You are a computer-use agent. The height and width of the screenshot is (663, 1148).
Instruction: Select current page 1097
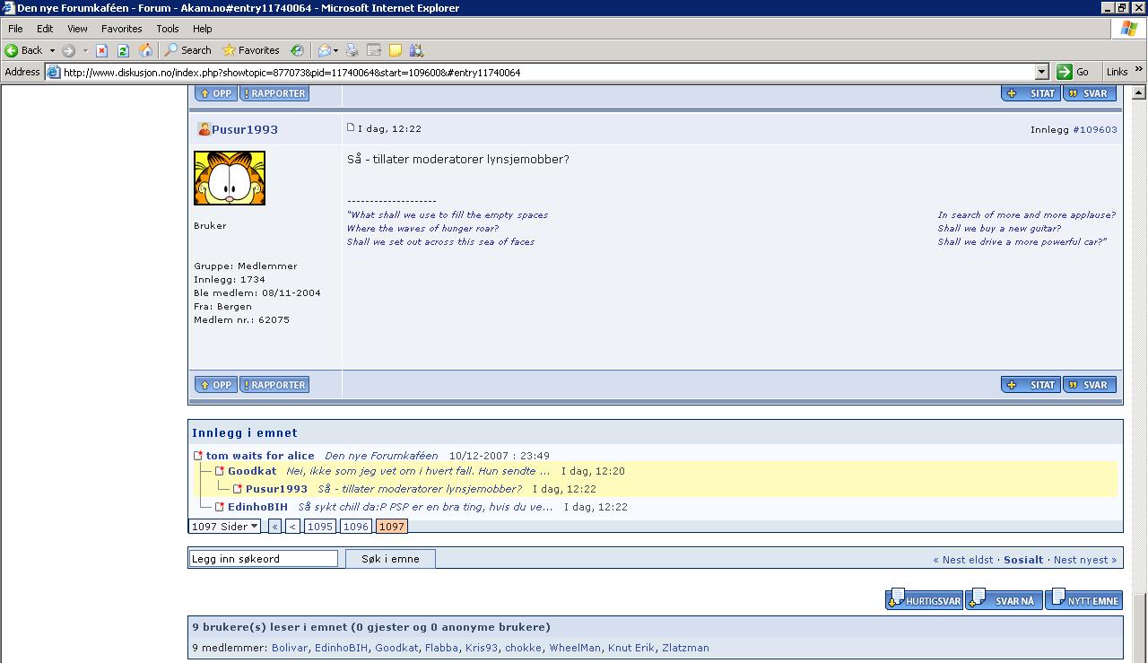coord(392,527)
